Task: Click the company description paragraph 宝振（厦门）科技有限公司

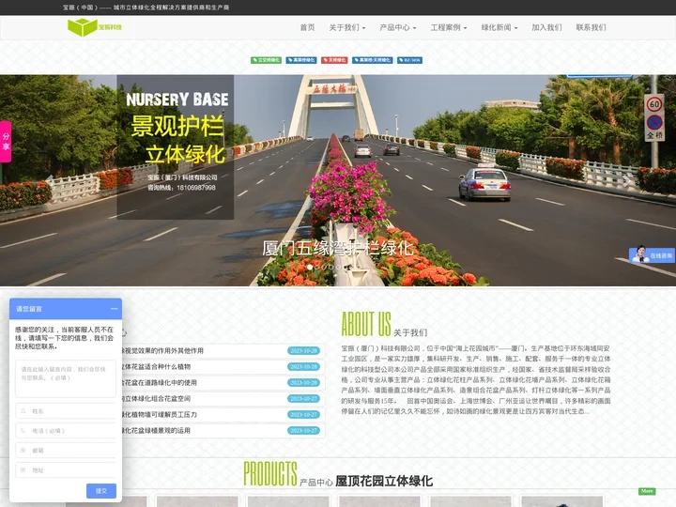Action: point(476,379)
